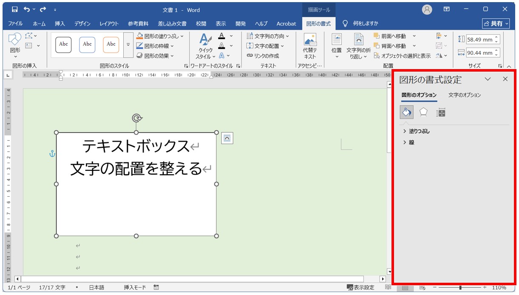Open the 位置 position menu

click(337, 46)
